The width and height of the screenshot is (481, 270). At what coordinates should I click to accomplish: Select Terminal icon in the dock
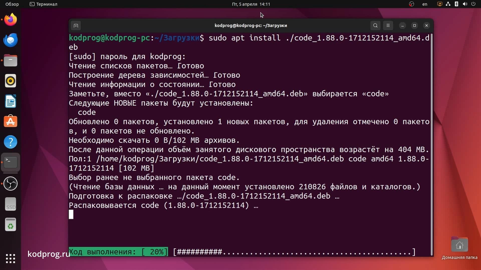11,162
